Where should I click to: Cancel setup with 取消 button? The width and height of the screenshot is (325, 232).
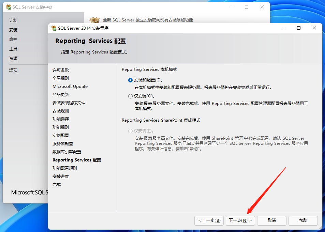[x=272, y=221]
